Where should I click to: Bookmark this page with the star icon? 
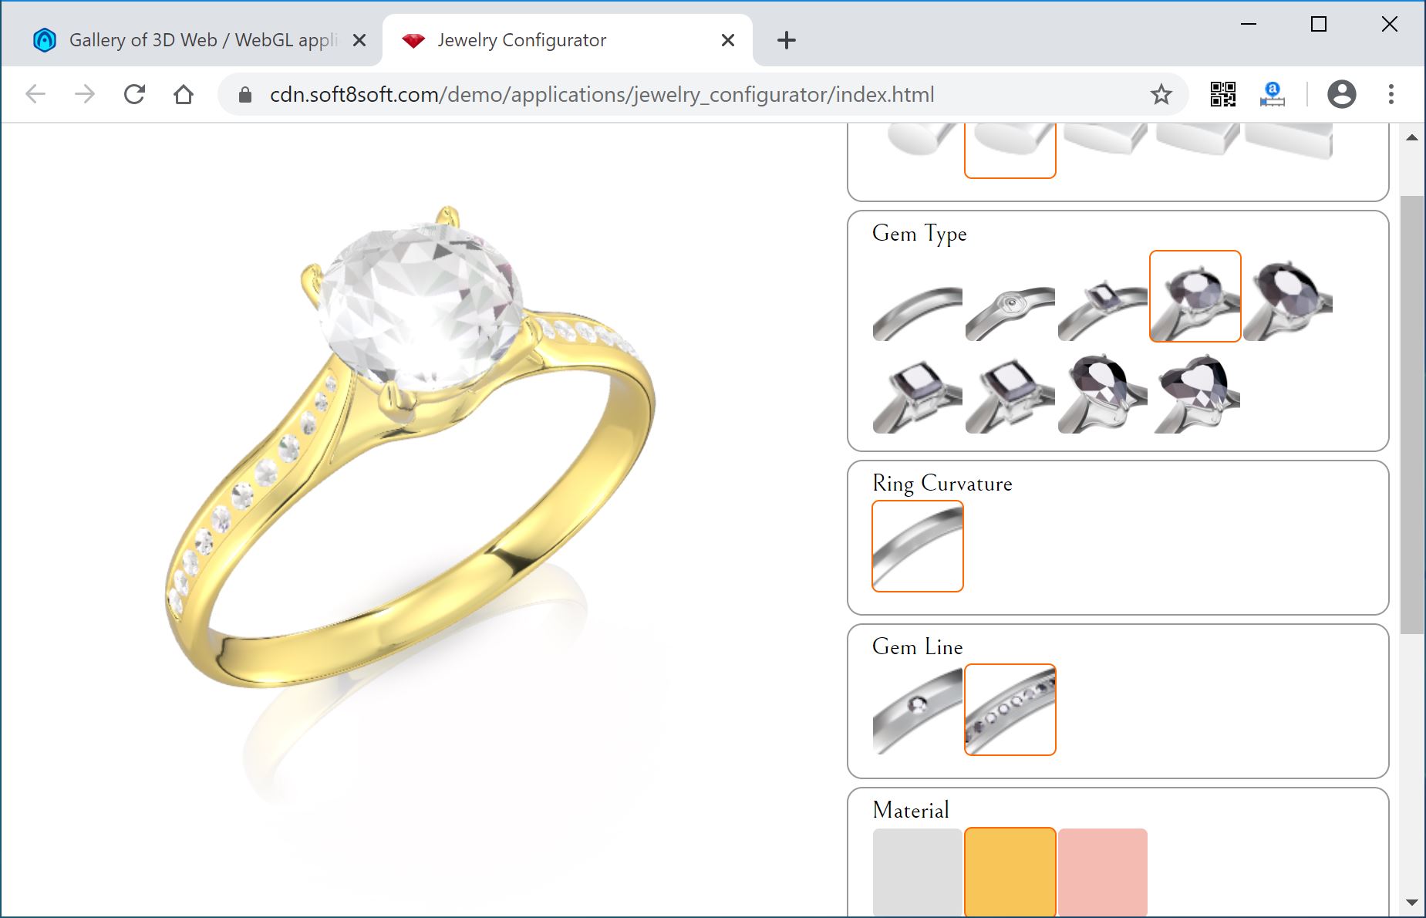pos(1161,94)
